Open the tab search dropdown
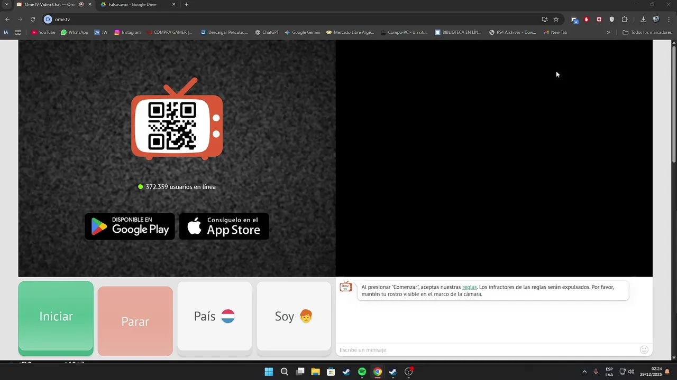The width and height of the screenshot is (677, 380). [x=6, y=4]
